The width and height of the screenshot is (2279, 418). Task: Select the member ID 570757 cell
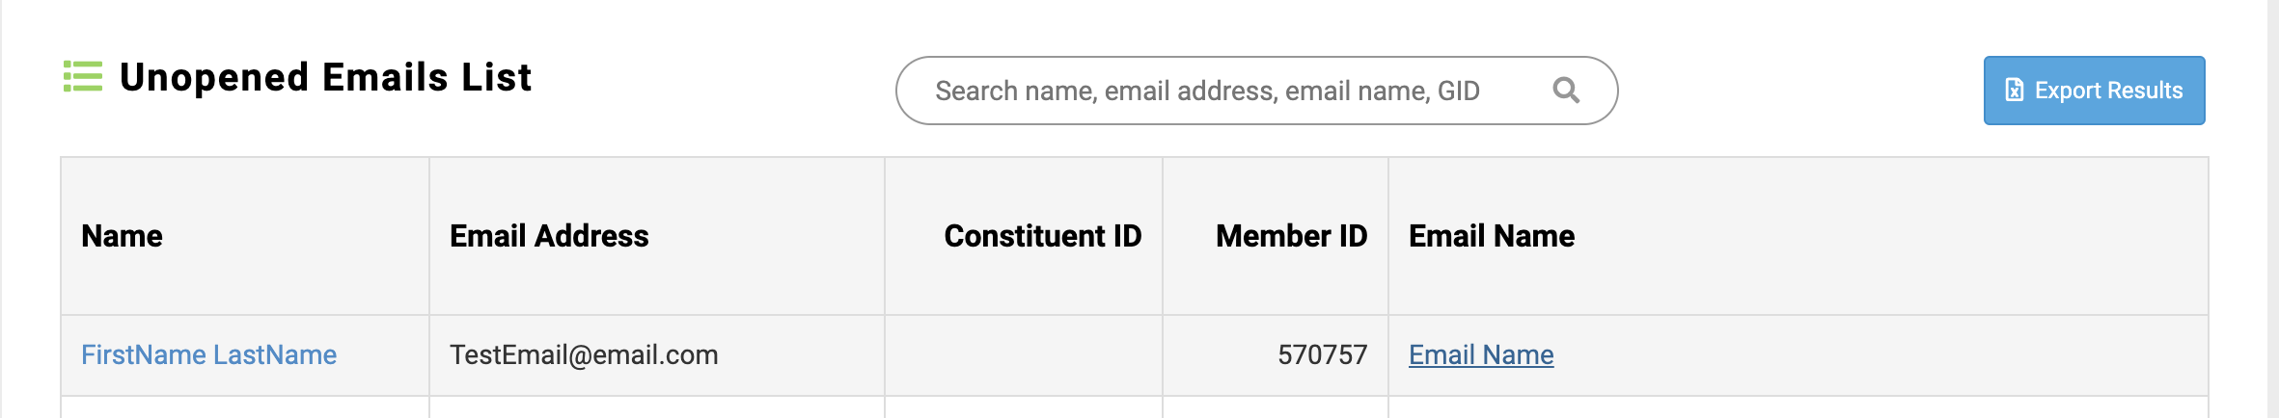1322,354
